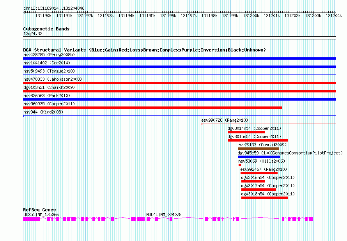Click esv29137 (Conrad2009) variant label

[262, 145]
